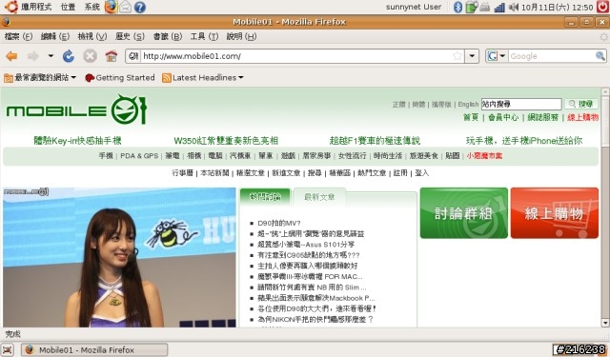Open the 小惡魔市集 red link
This screenshot has width=610, height=357.
pos(484,156)
